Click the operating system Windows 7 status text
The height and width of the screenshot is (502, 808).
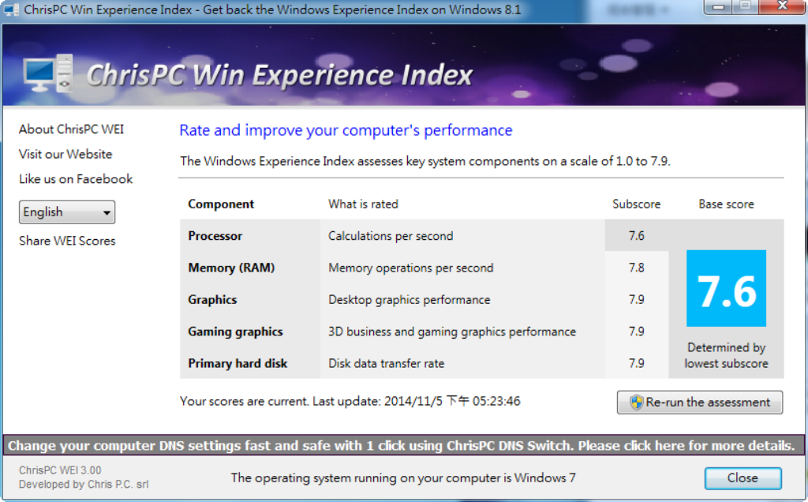pyautogui.click(x=403, y=478)
